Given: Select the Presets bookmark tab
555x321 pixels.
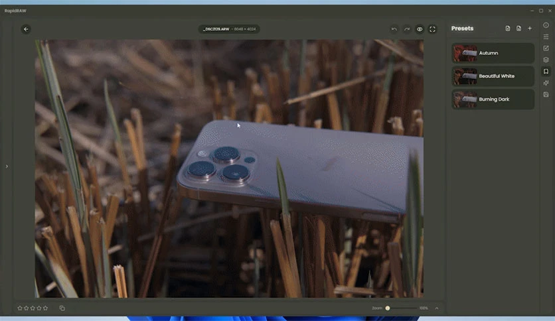Looking at the screenshot, I should tap(546, 72).
